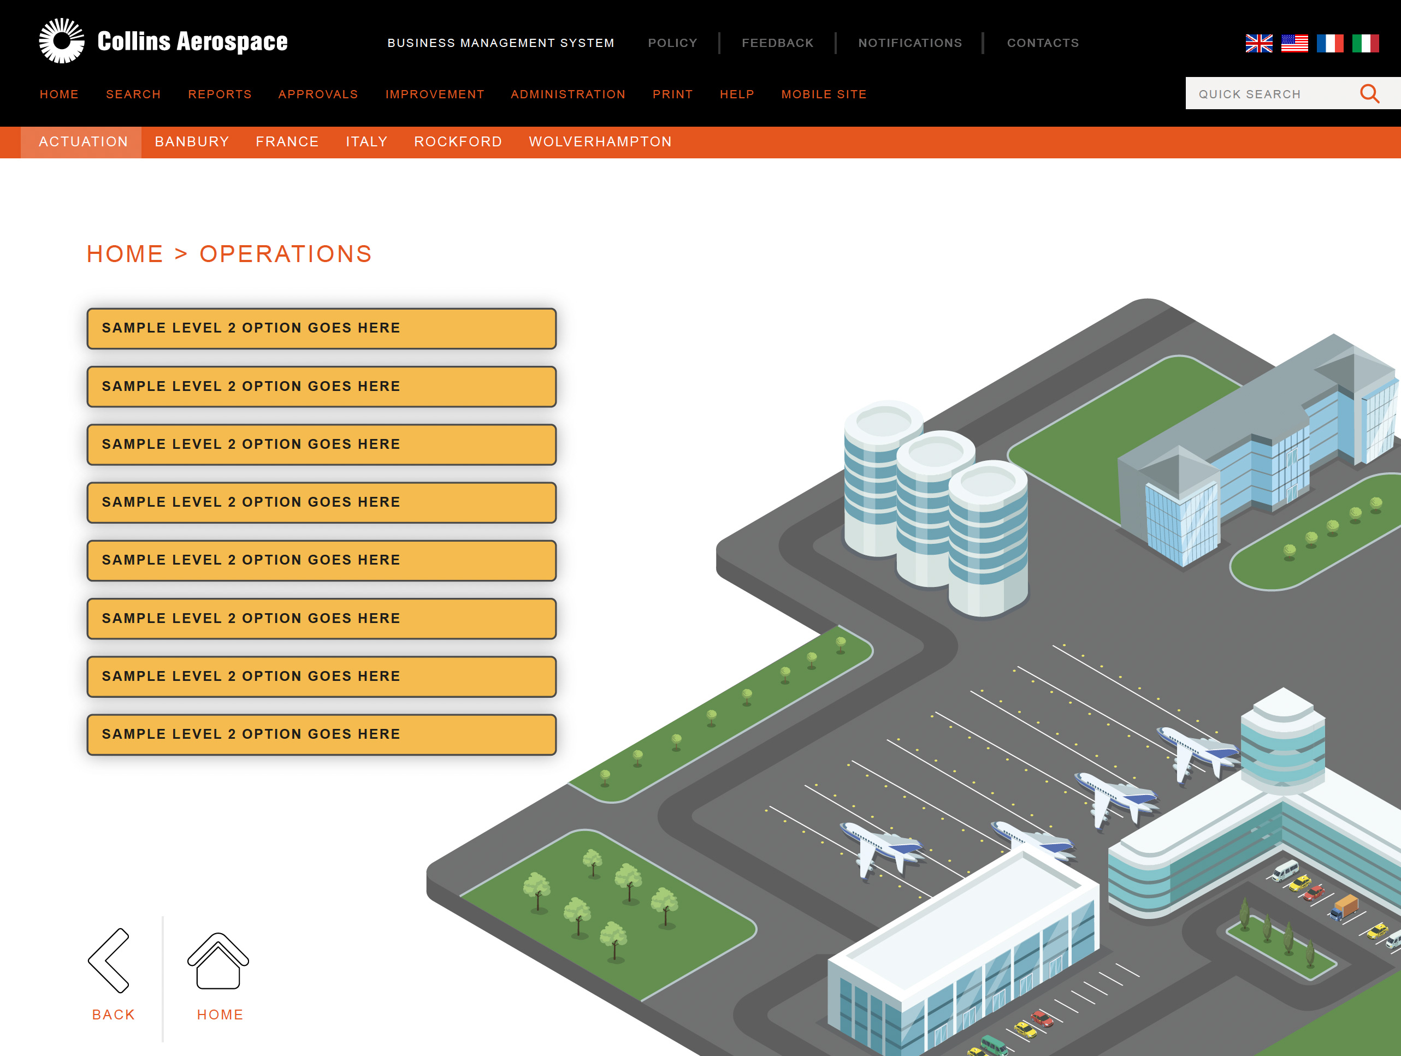Switch language with the UK flag
The height and width of the screenshot is (1056, 1401).
click(1258, 43)
